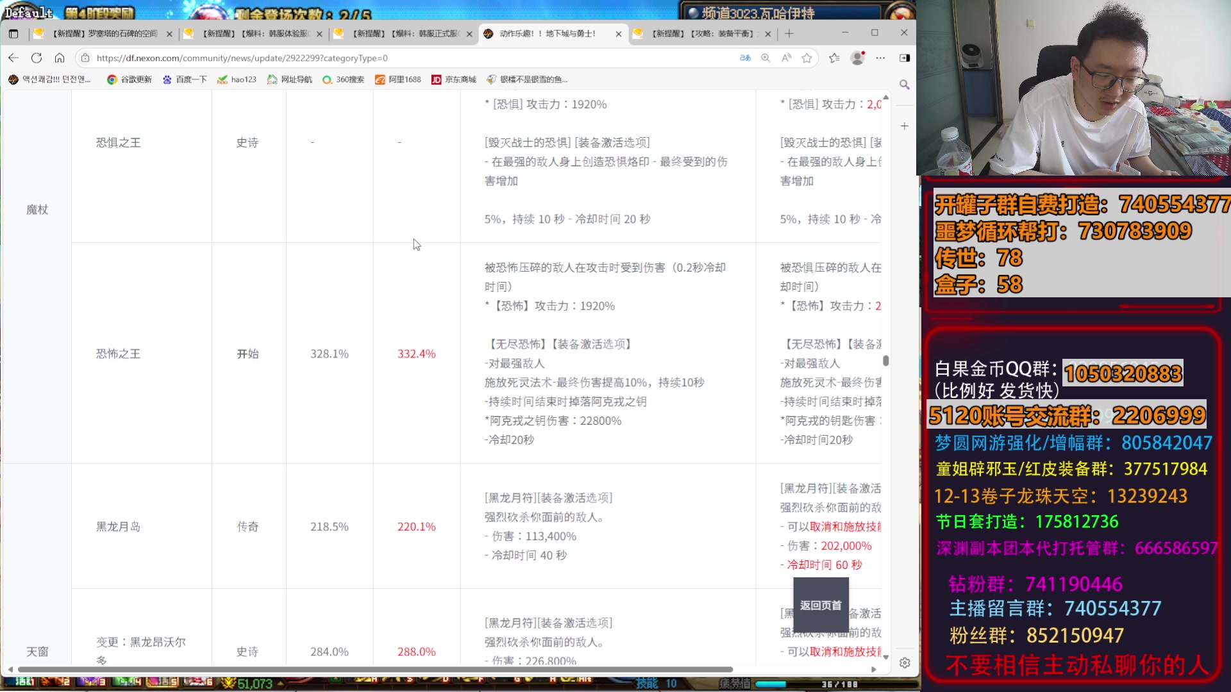Screen dimensions: 1231x692
Task: Add a sidebar app with plus icon
Action: (x=905, y=126)
